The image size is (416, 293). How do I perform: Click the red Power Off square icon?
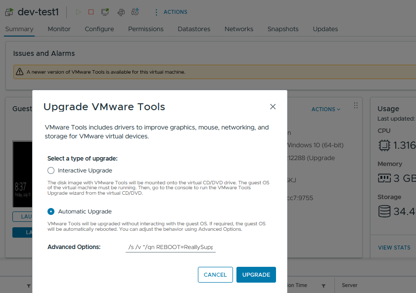[91, 12]
